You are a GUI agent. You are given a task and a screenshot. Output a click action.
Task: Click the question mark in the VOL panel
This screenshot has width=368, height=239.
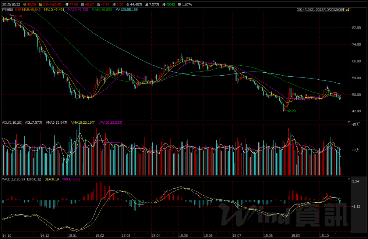pos(348,122)
